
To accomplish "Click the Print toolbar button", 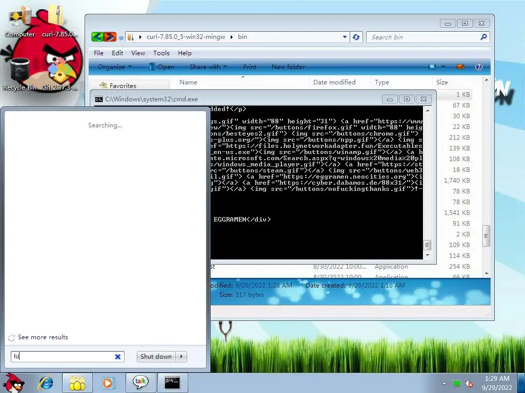I will 250,67.
